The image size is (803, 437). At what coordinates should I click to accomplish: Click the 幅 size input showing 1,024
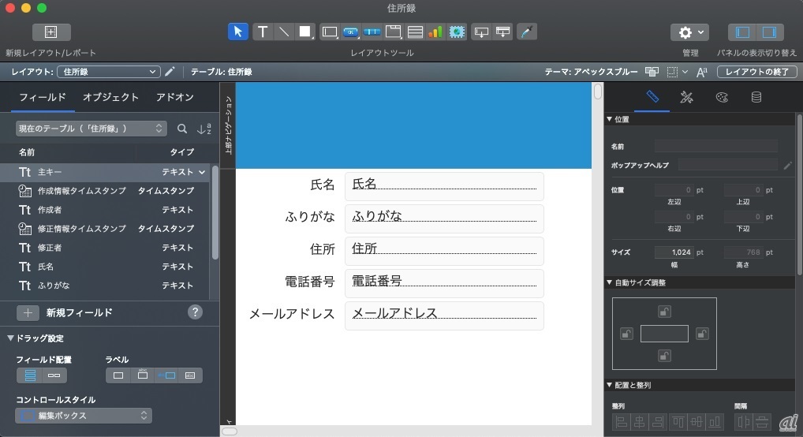pos(674,252)
